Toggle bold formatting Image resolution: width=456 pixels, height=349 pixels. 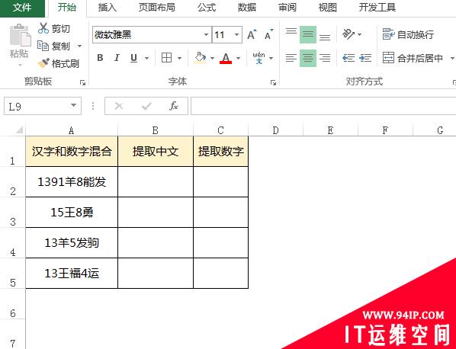click(x=100, y=58)
